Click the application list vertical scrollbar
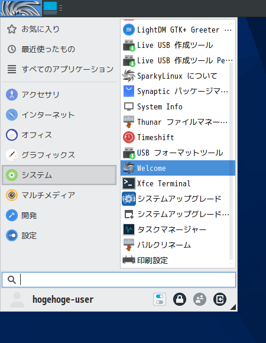Image resolution: width=266 pixels, height=343 pixels. pyautogui.click(x=231, y=161)
